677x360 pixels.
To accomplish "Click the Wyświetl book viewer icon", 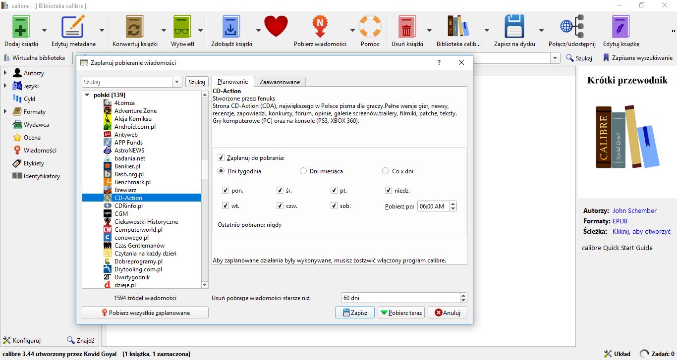I will [x=182, y=26].
